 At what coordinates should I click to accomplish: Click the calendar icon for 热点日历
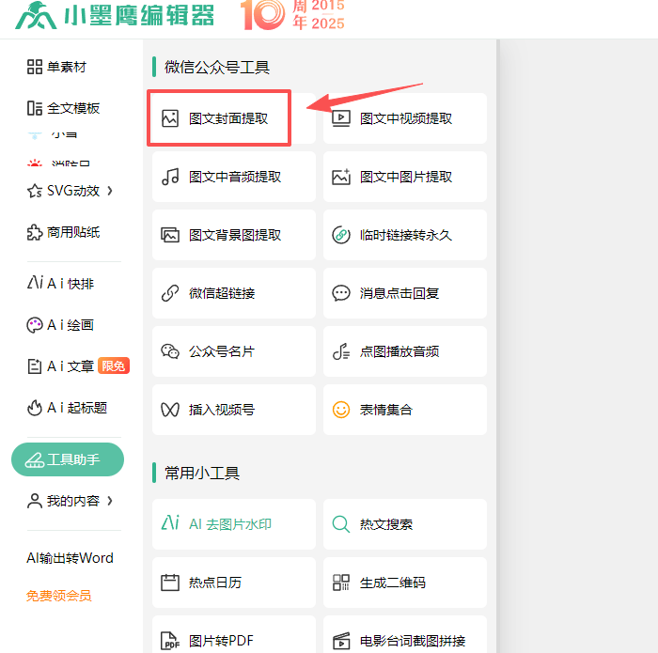pyautogui.click(x=170, y=583)
